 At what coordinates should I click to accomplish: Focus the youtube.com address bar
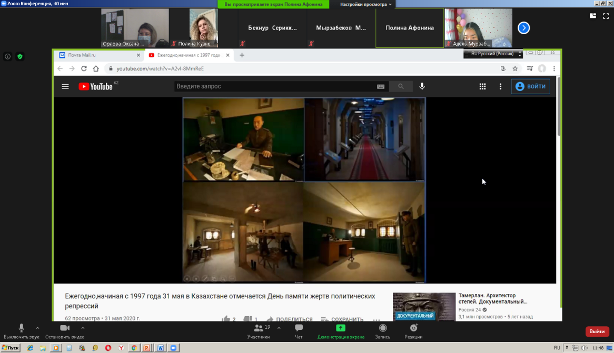coord(302,68)
